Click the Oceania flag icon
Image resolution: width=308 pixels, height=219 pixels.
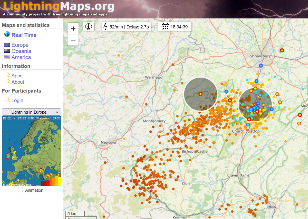[x=7, y=51]
